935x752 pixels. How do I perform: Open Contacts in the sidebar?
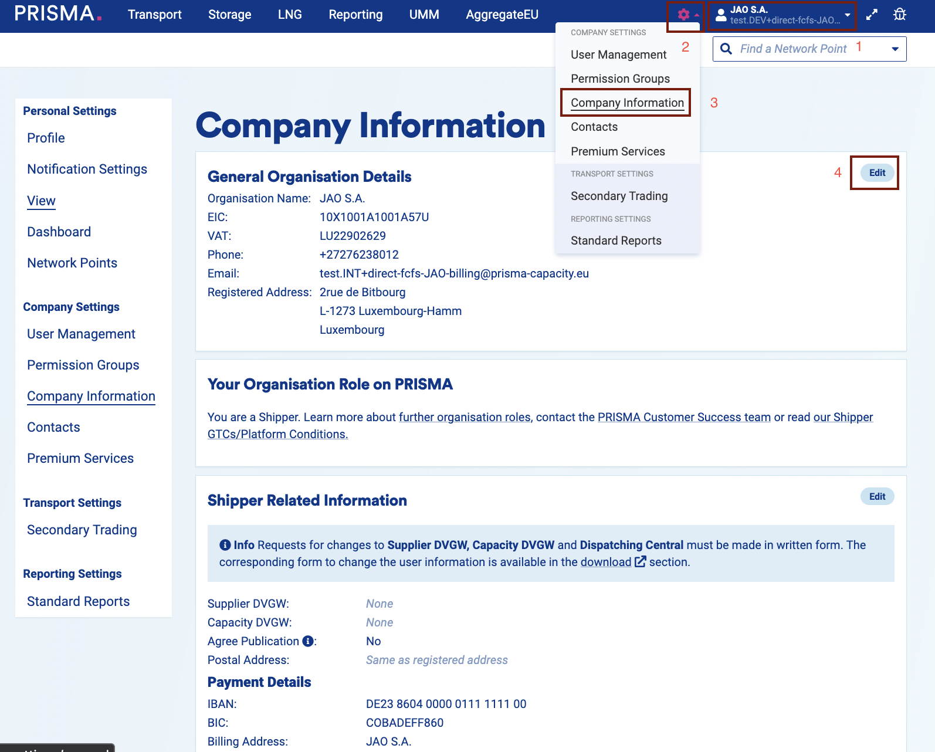click(x=53, y=427)
